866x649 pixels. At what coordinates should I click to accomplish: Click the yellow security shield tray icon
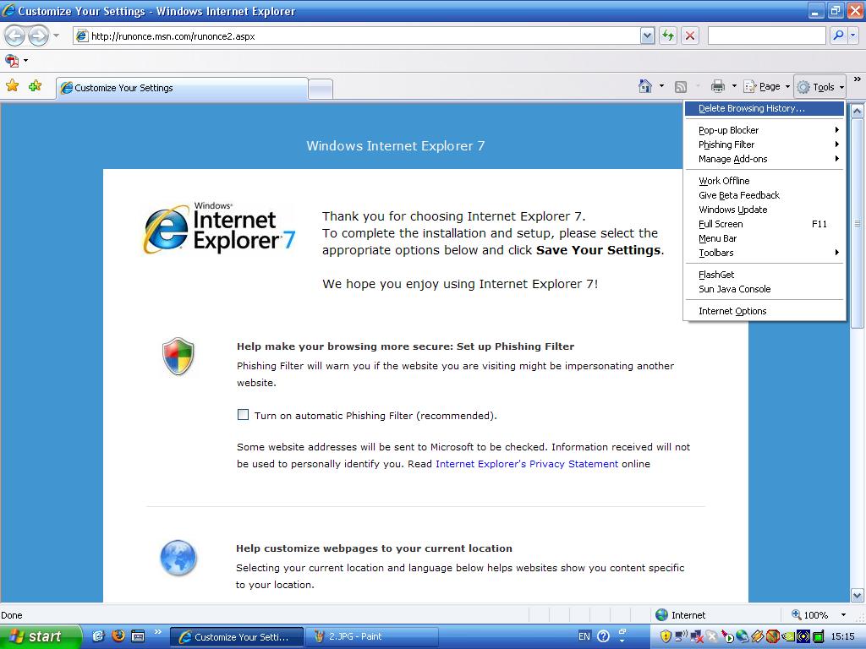point(666,636)
